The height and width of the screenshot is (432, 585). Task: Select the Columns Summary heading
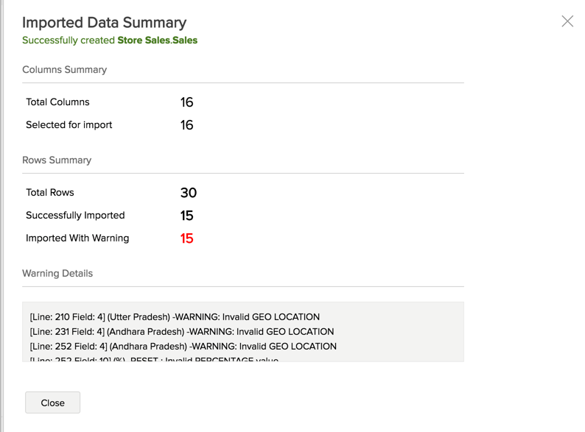click(64, 70)
